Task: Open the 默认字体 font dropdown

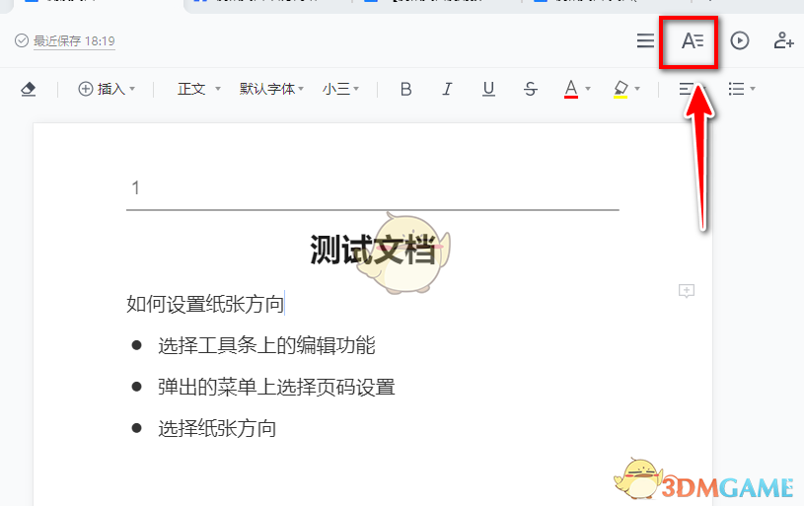Action: 271,89
